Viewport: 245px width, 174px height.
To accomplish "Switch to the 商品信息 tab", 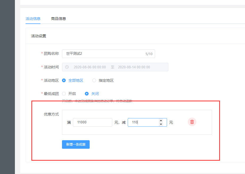I will (59, 19).
